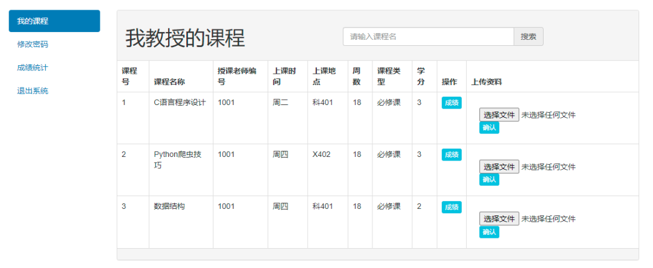The image size is (653, 268).
Task: Confirm upload for 数据结构 row
Action: (489, 232)
